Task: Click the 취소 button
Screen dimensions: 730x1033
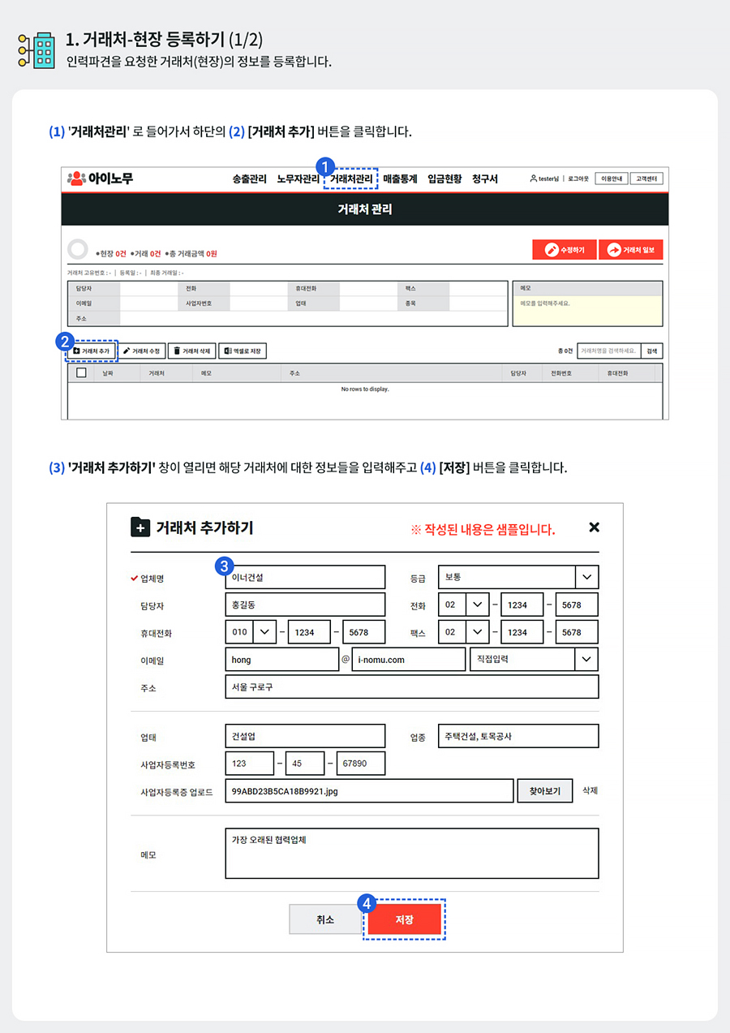Action: [325, 919]
